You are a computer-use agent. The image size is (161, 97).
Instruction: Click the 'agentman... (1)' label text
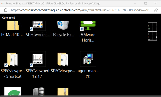pos(88,73)
